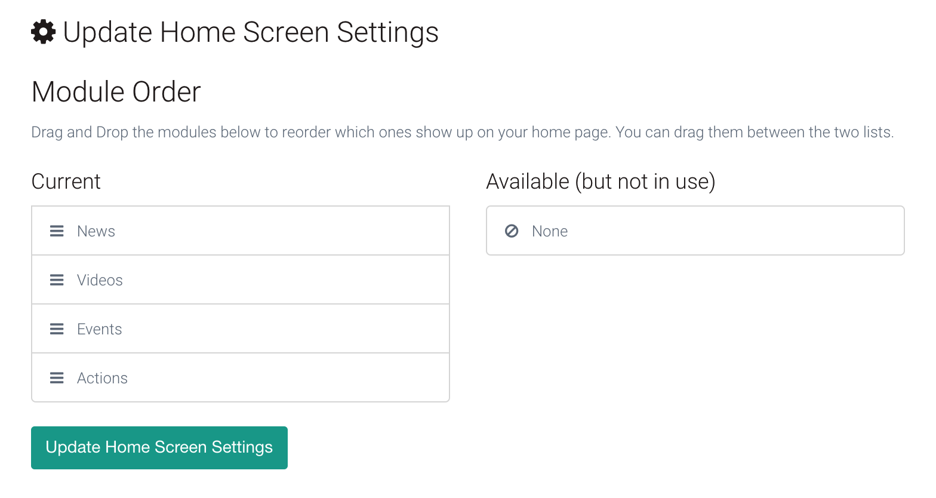Click the blank space inside the Actions row
936x498 pixels.
pos(287,378)
